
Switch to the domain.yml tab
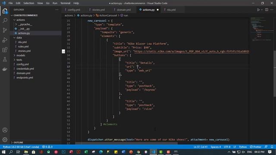[122, 10]
